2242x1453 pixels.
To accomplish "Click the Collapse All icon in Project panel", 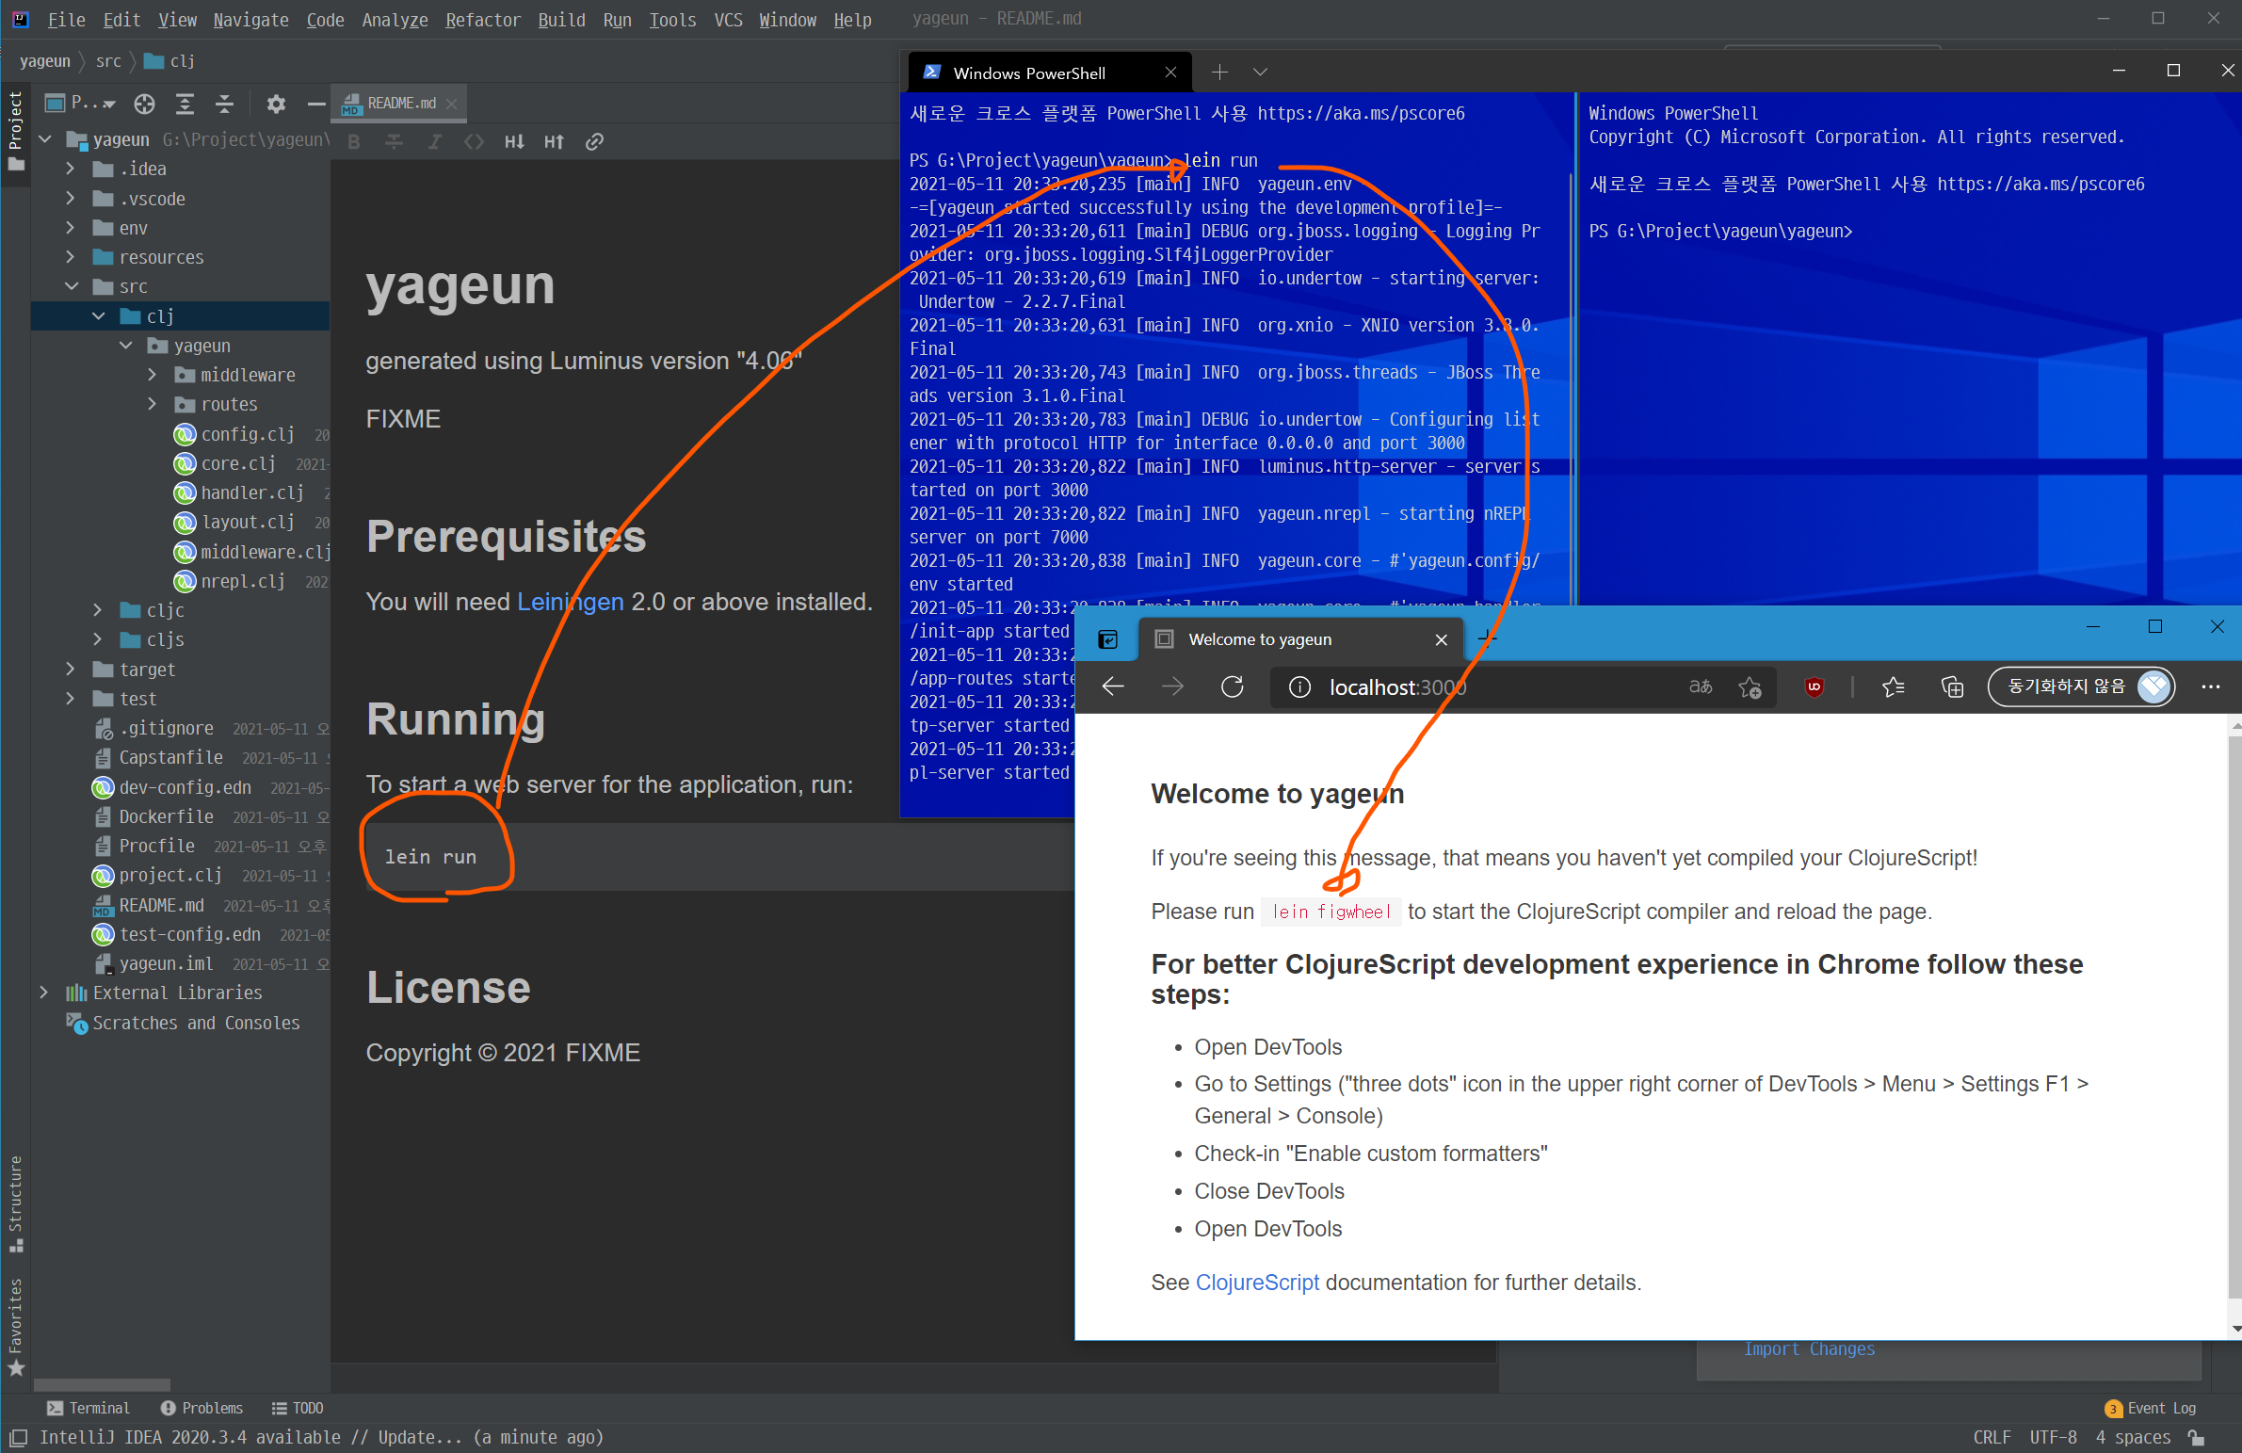I will pos(224,104).
